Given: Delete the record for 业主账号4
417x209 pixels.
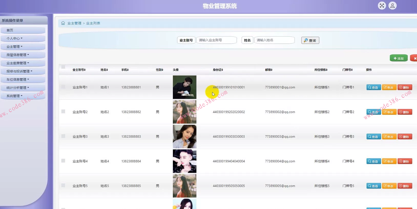Looking at the screenshot, I should click(405, 161).
